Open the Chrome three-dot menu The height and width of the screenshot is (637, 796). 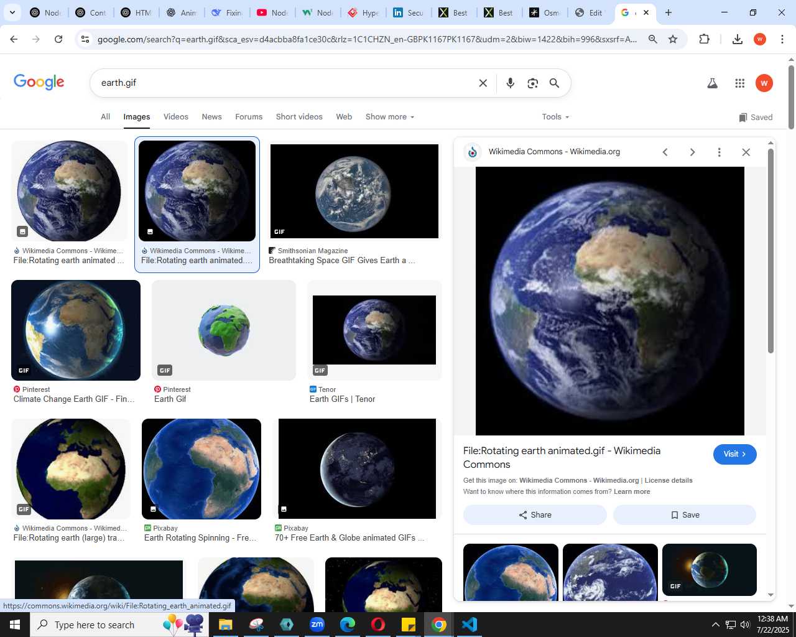(782, 39)
